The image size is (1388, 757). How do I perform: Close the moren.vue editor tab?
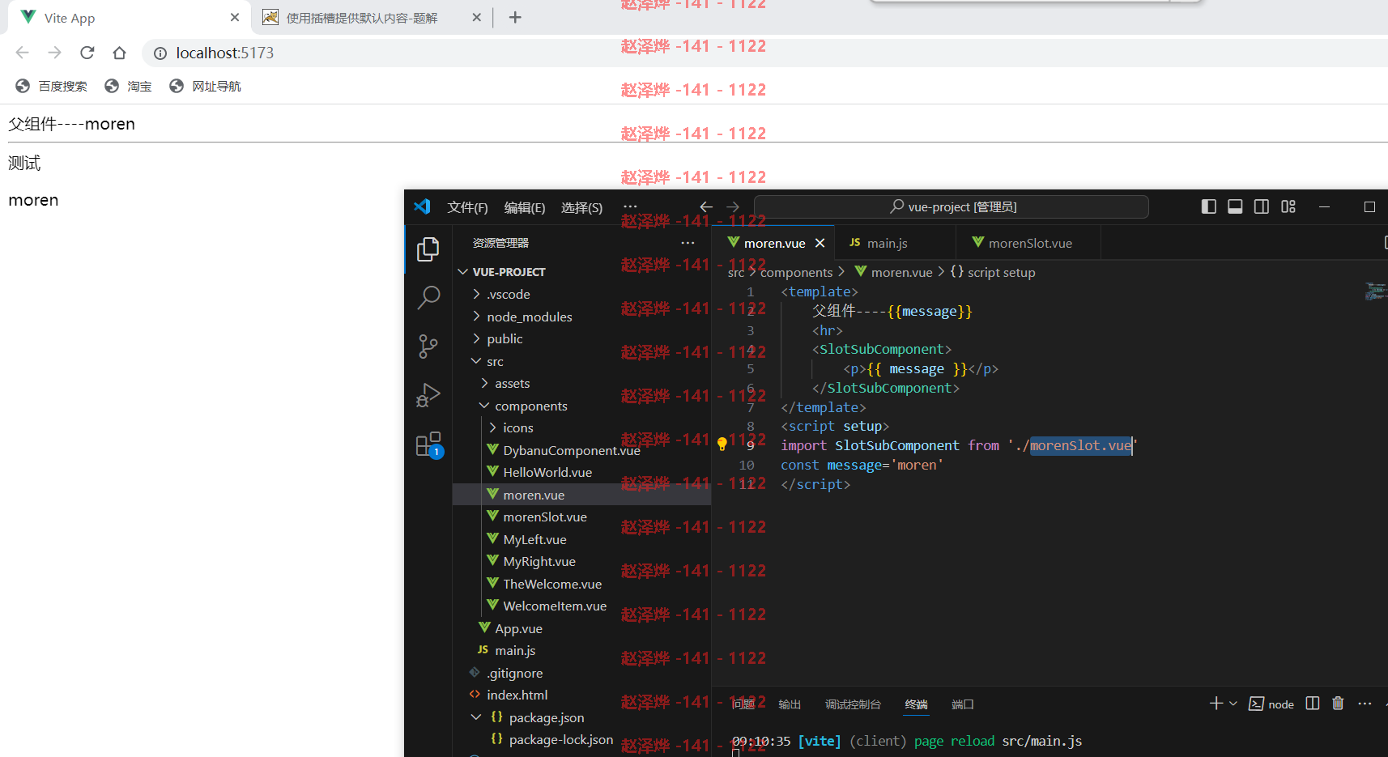(x=820, y=243)
